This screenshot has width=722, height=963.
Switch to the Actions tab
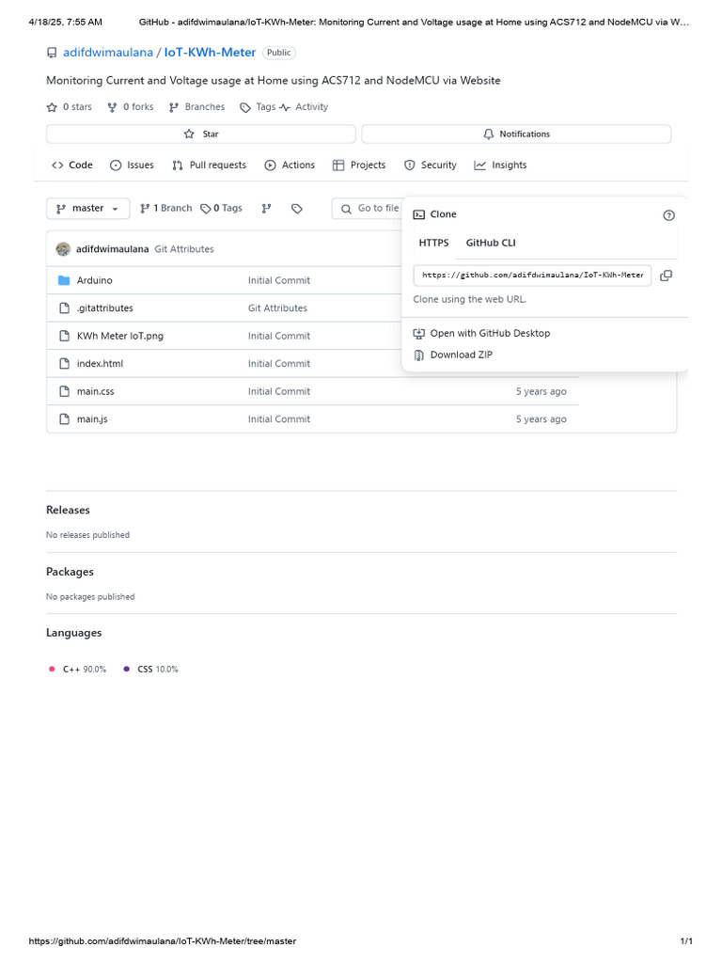click(290, 166)
